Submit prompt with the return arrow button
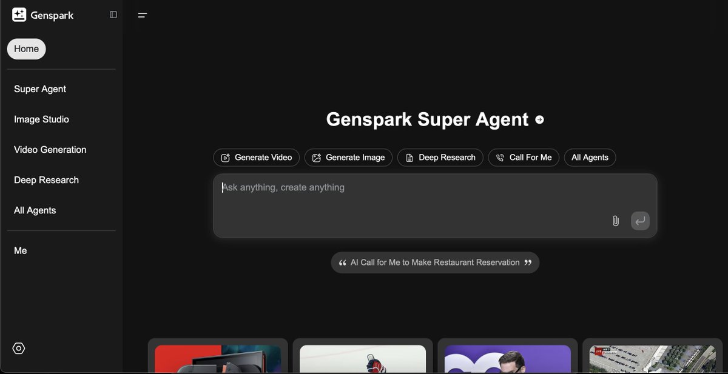Image resolution: width=728 pixels, height=374 pixels. point(640,221)
